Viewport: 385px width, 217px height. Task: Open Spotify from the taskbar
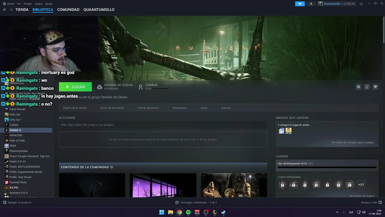pos(188,212)
